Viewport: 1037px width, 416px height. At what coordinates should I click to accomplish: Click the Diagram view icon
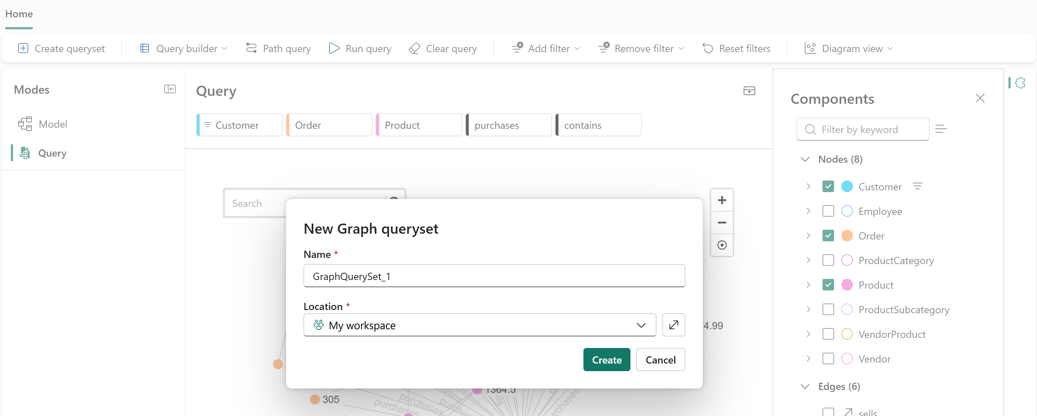point(810,48)
